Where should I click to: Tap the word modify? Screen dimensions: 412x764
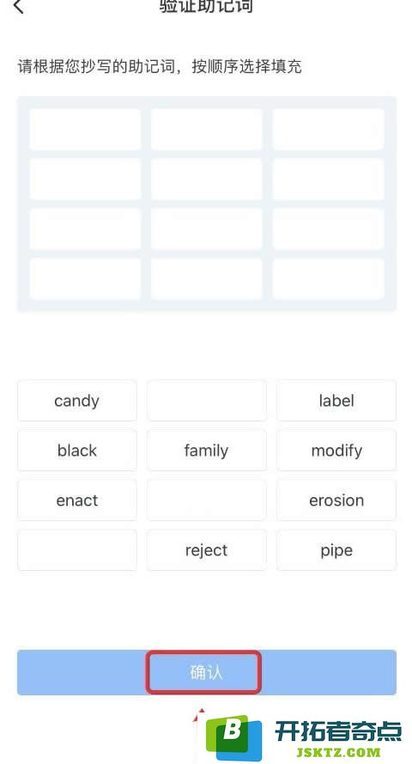pos(336,450)
